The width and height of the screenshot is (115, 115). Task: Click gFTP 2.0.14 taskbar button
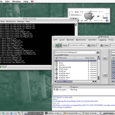tap(108, 113)
